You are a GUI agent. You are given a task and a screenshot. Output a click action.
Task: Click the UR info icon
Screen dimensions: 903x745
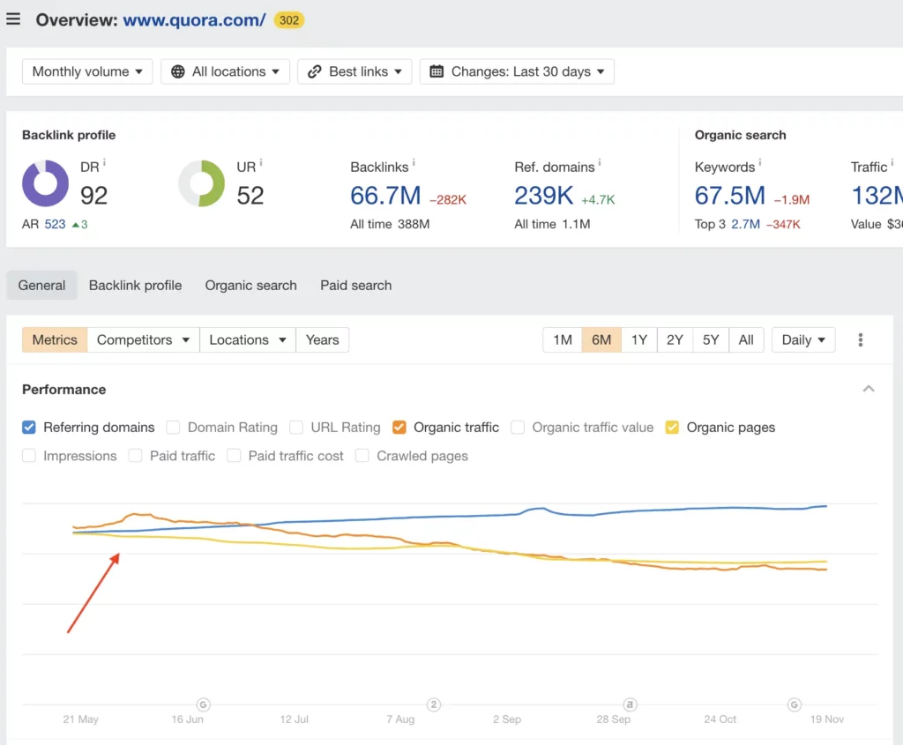point(261,163)
